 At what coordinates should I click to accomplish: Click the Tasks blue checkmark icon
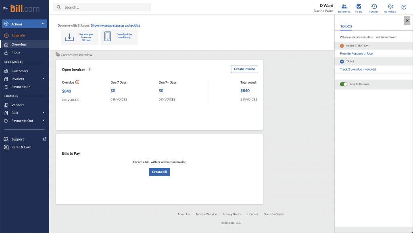click(342, 62)
